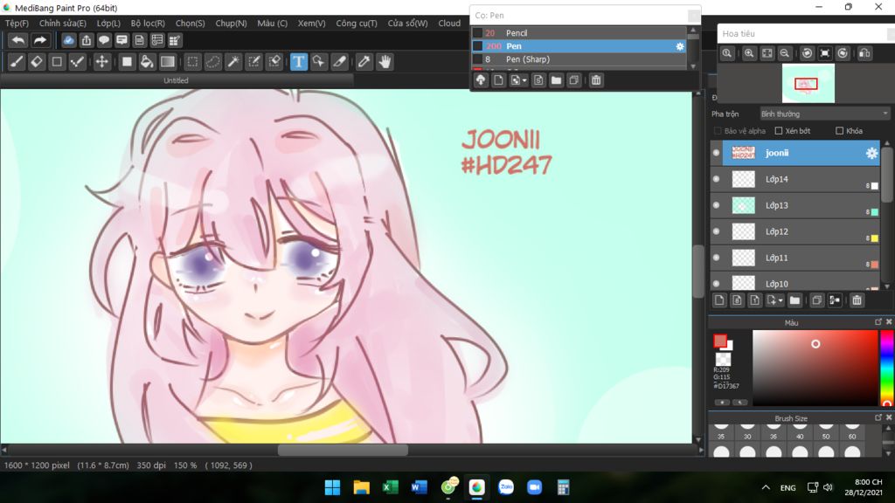This screenshot has width=895, height=503.
Task: Click the speech bubble comment icon
Action: point(104,40)
